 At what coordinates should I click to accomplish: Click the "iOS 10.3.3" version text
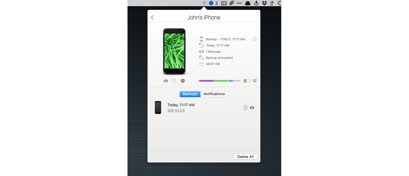click(x=176, y=111)
